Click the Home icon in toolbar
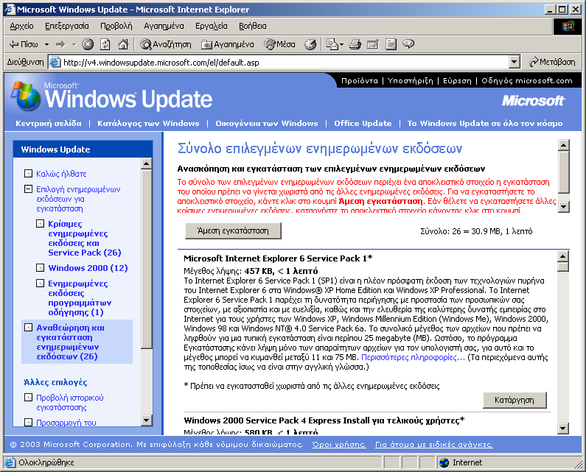The width and height of the screenshot is (586, 472). pos(123,44)
